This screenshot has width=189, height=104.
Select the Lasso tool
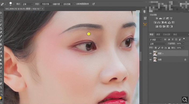click(x=1, y=21)
